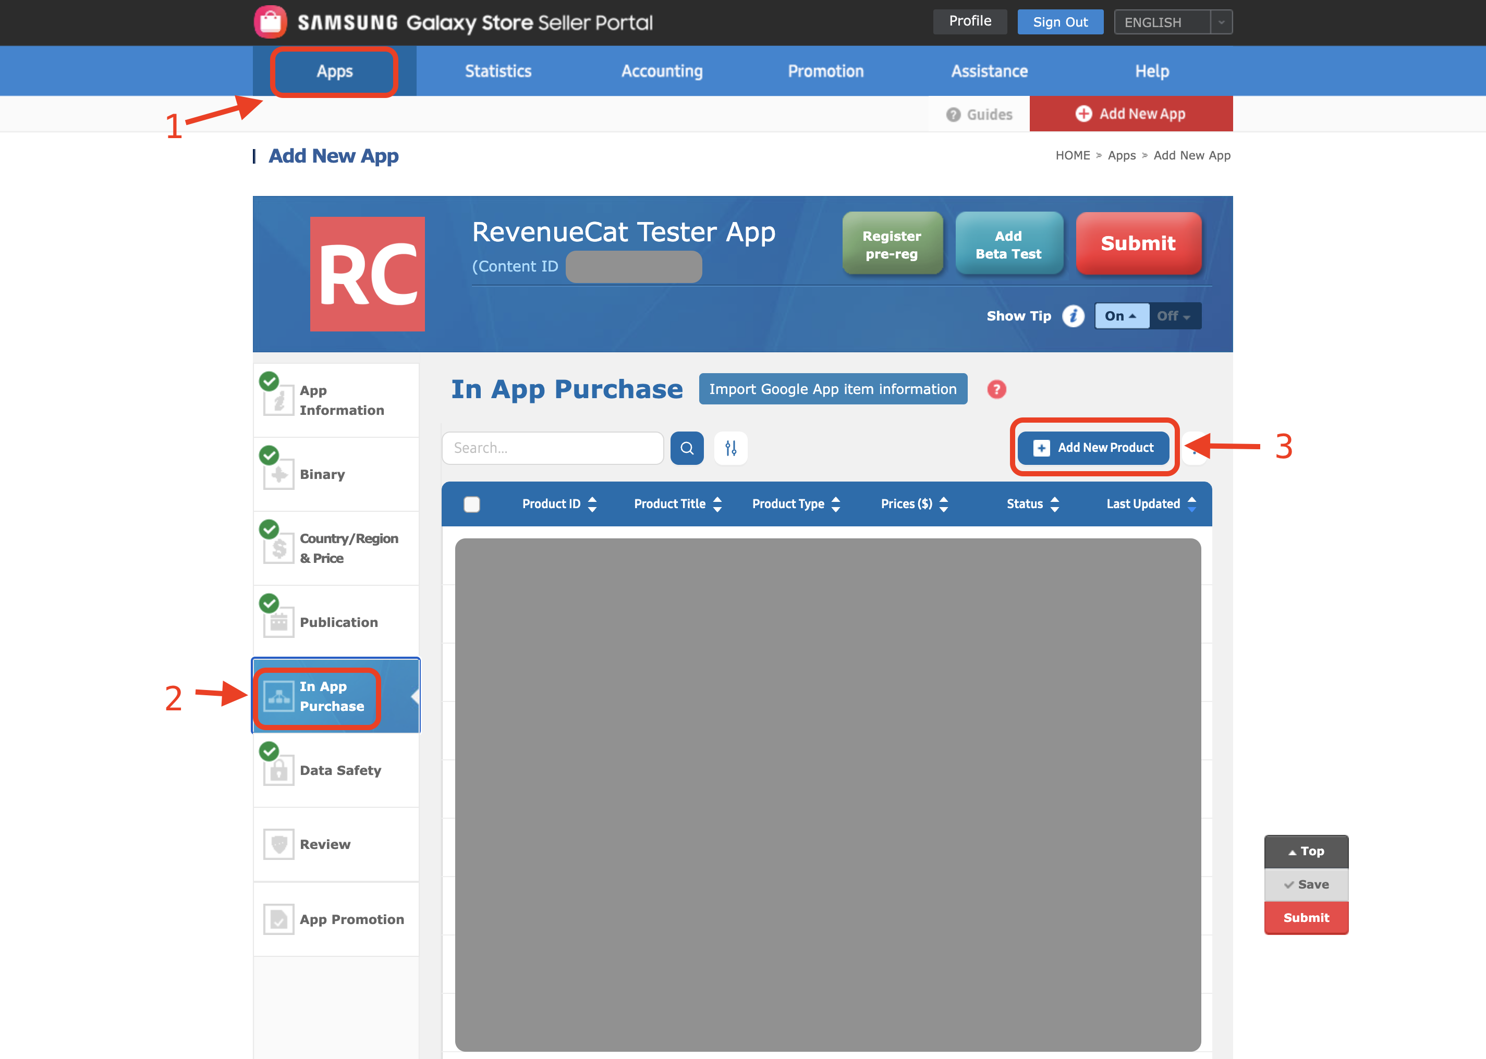
Task: Click the Review shield icon
Action: (278, 844)
